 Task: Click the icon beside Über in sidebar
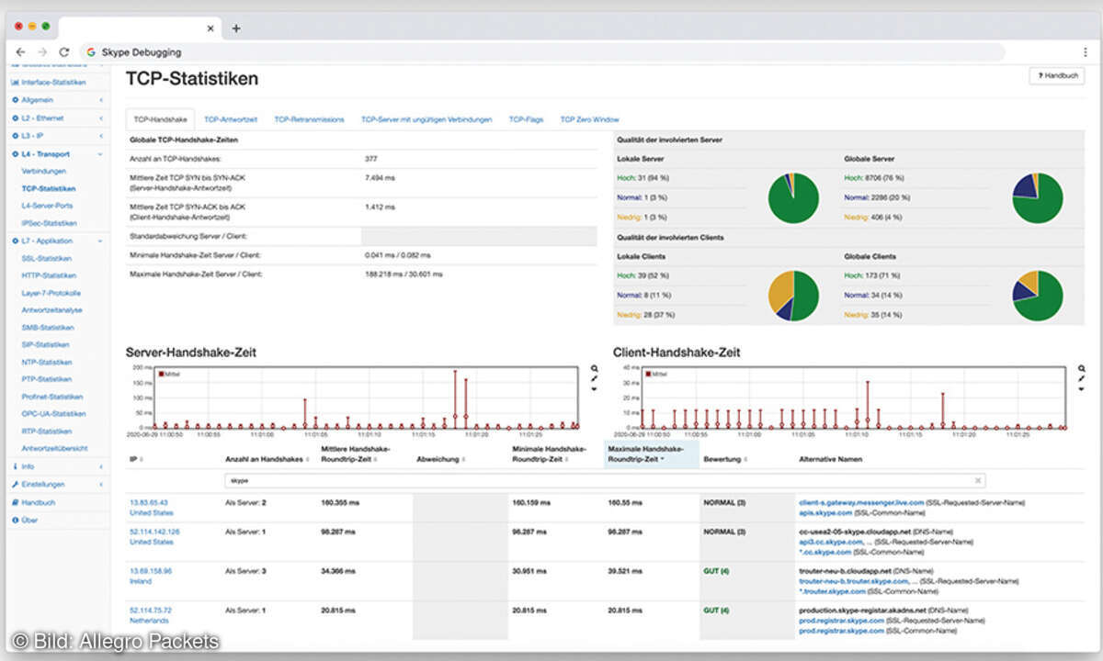[x=16, y=520]
